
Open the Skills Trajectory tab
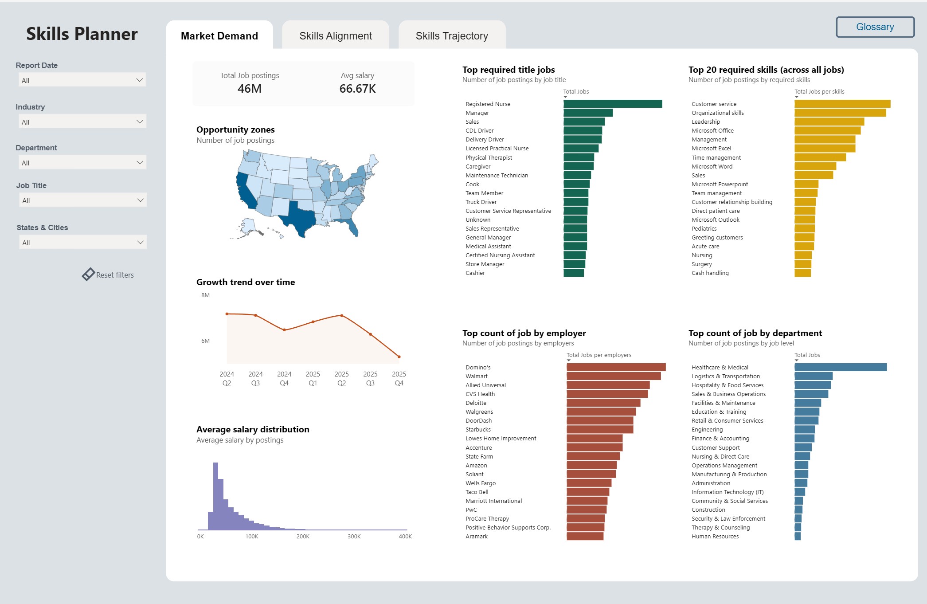pyautogui.click(x=452, y=36)
